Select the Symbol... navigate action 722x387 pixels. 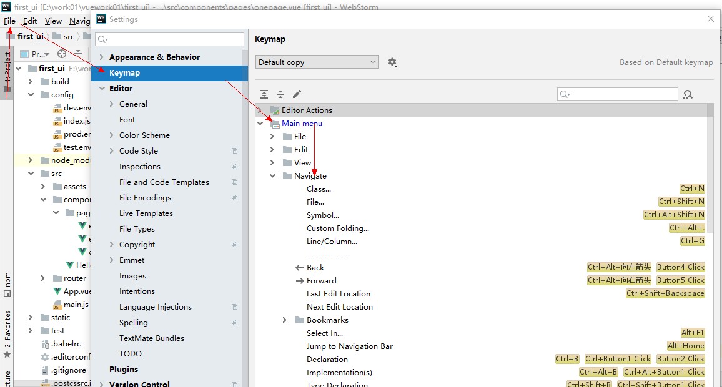pyautogui.click(x=323, y=215)
